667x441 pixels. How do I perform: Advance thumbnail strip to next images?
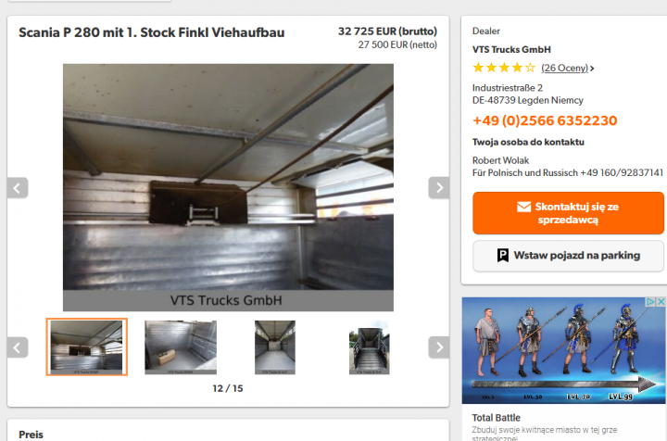point(439,347)
